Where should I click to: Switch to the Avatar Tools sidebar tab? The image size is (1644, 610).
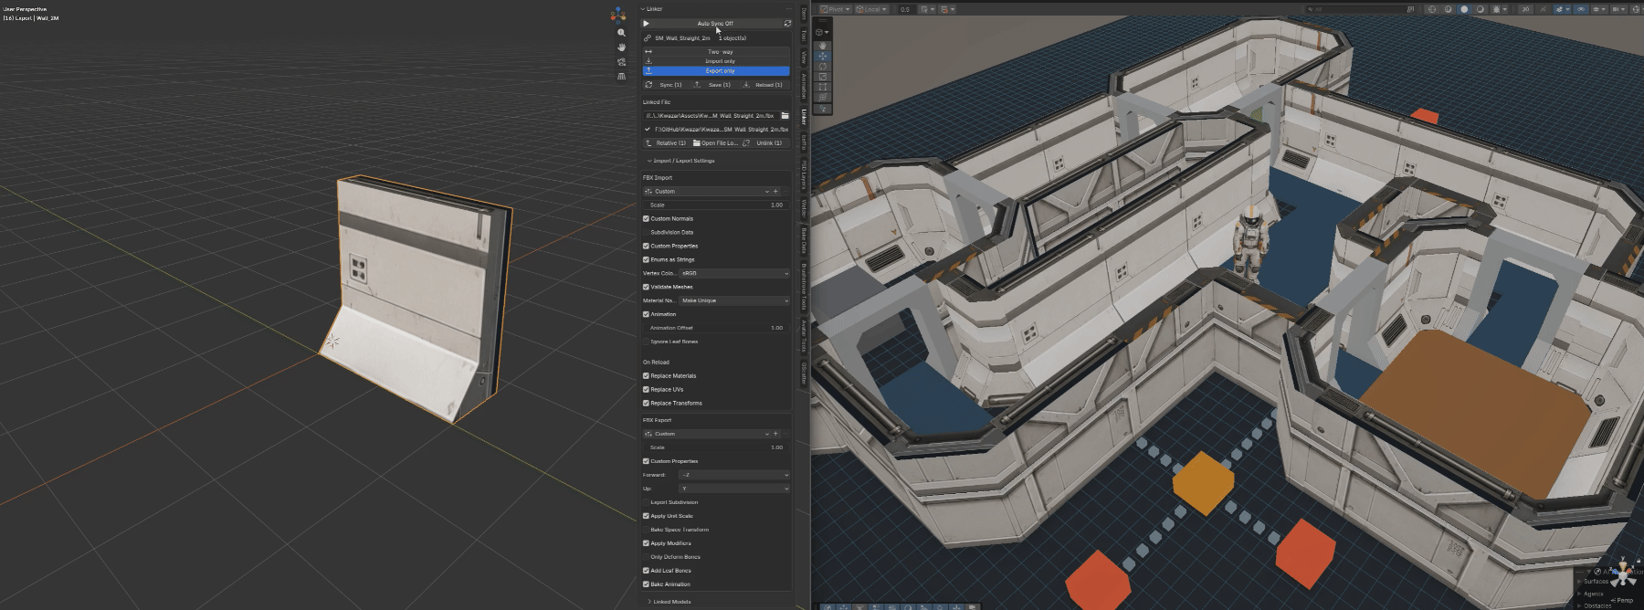click(x=804, y=335)
